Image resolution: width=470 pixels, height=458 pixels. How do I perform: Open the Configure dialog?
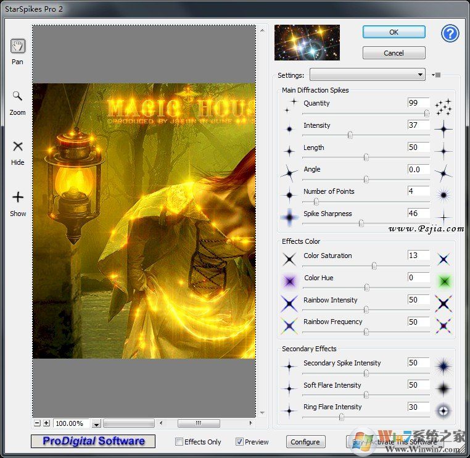click(305, 442)
